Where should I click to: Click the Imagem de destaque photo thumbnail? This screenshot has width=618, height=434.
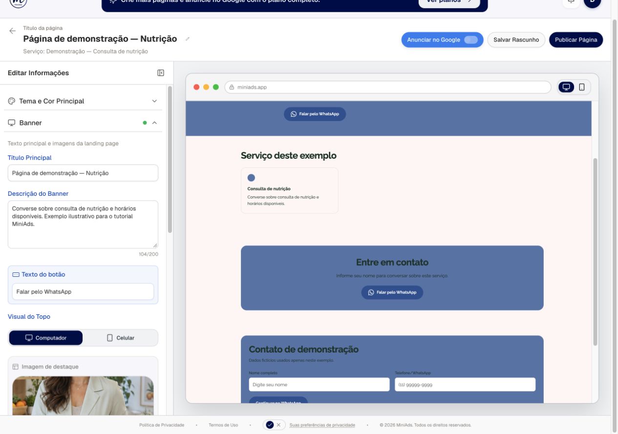coord(83,395)
